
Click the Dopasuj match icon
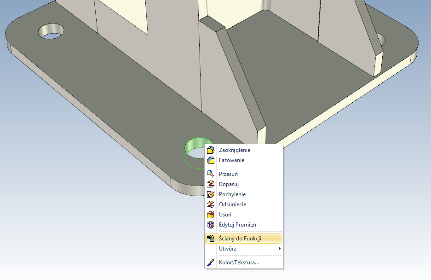click(211, 184)
